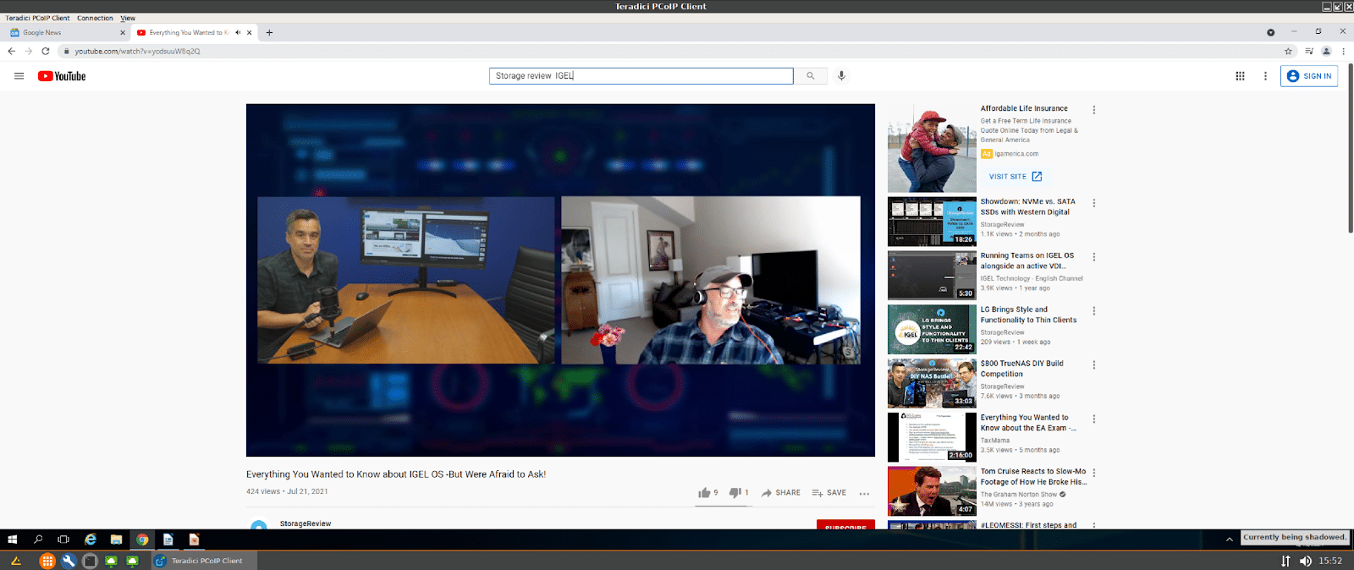Open Windows Task View
1354x570 pixels.
63,539
